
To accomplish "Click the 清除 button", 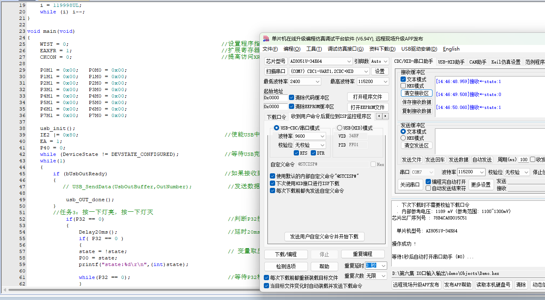I will 521,285.
